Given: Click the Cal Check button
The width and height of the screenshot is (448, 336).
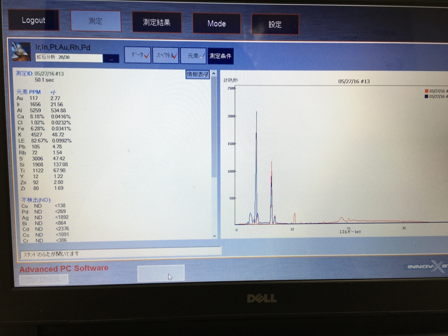Looking at the screenshot, I should tap(44, 280).
